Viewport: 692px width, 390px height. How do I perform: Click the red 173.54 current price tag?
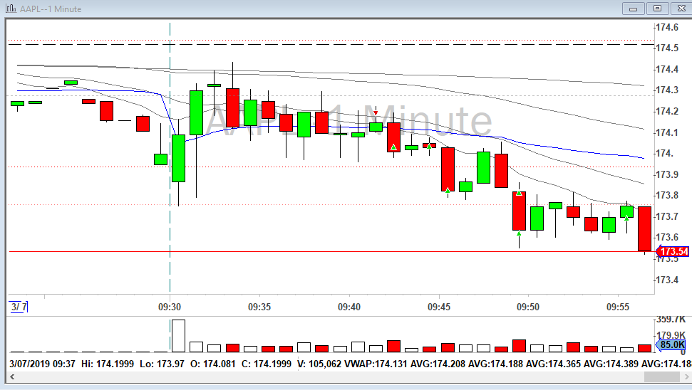click(x=672, y=252)
